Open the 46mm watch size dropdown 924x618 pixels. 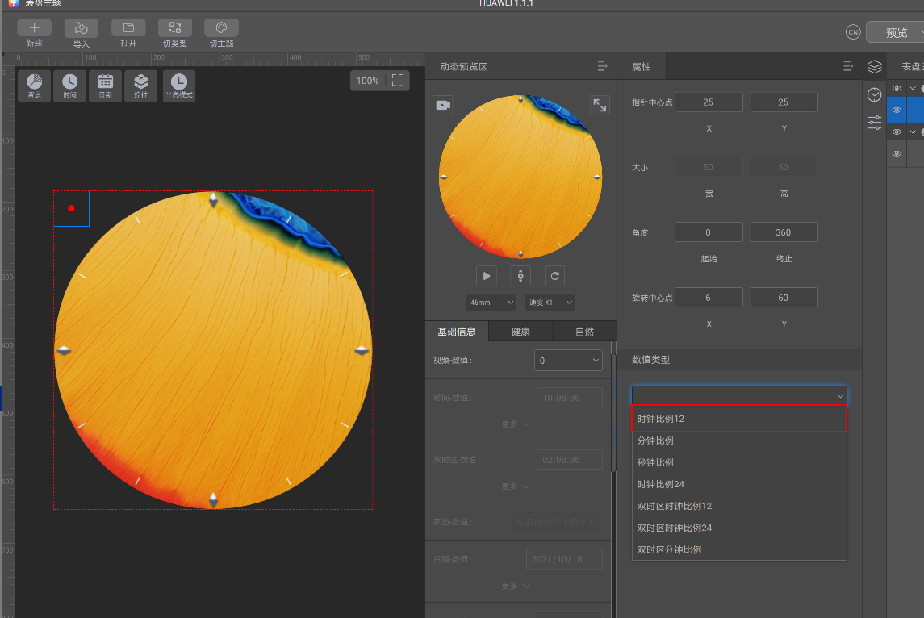pos(491,302)
